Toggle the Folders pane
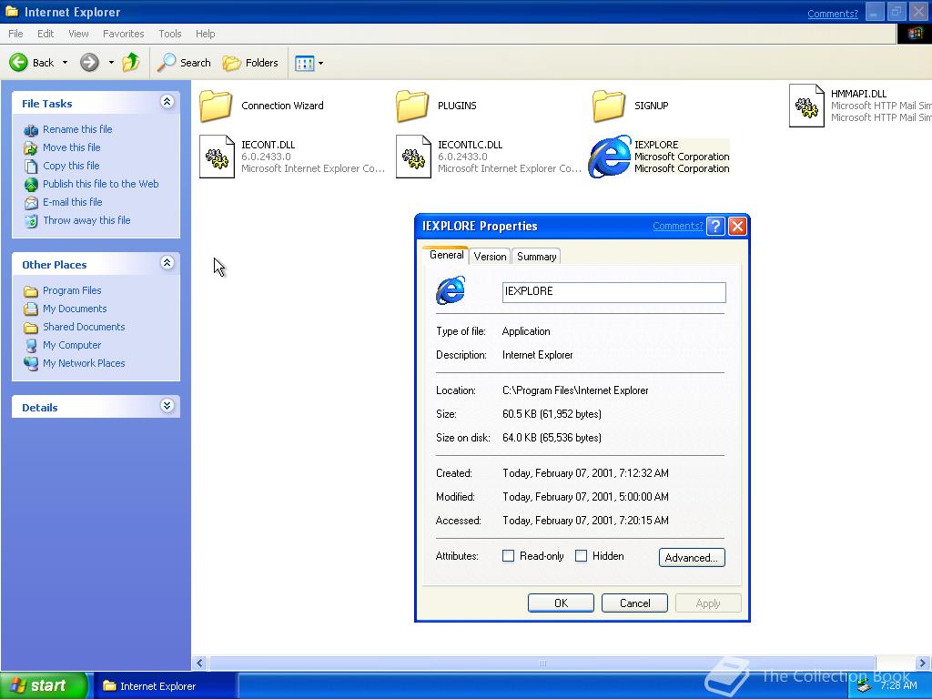 [250, 63]
